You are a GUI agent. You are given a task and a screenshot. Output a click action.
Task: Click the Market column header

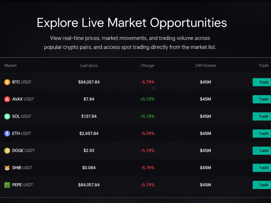tap(10, 66)
